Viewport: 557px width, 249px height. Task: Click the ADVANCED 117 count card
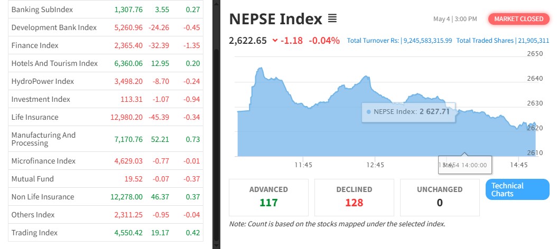tap(268, 197)
